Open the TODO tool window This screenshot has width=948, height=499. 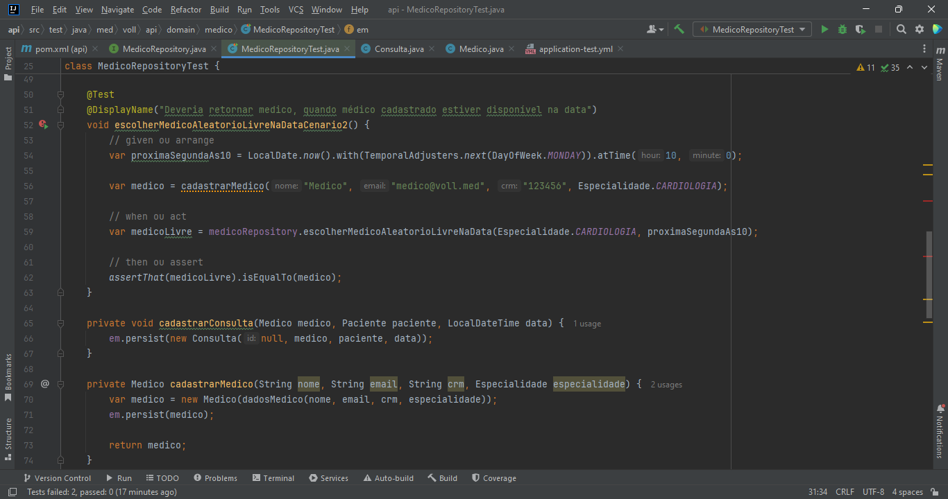(x=162, y=478)
